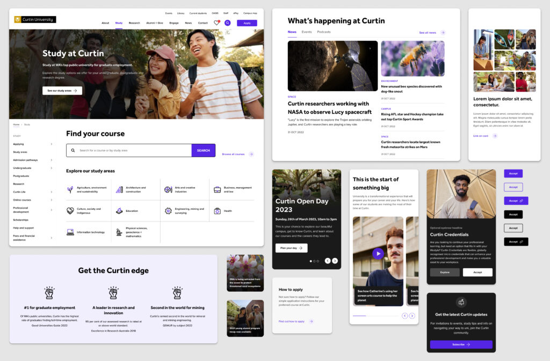Select the first carousel dot indicator
550x361 pixels.
click(x=310, y=261)
